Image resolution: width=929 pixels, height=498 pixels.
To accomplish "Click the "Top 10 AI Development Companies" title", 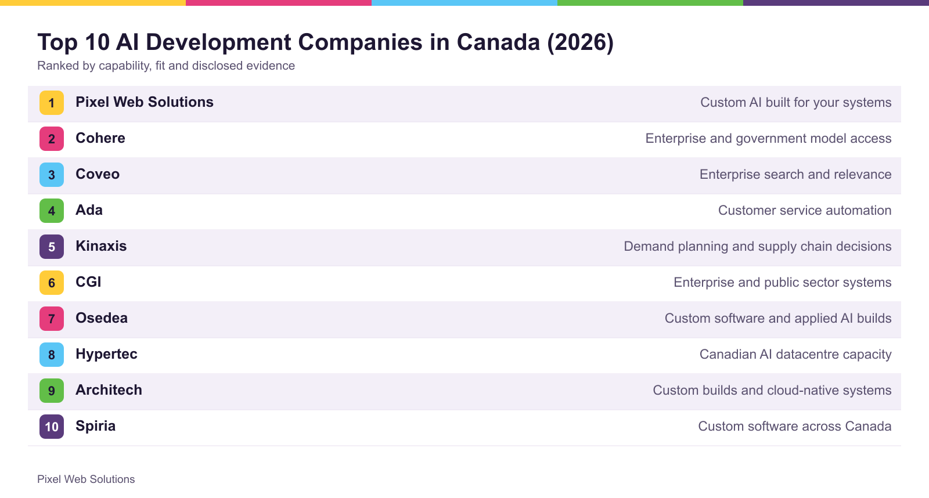I will tap(326, 42).
